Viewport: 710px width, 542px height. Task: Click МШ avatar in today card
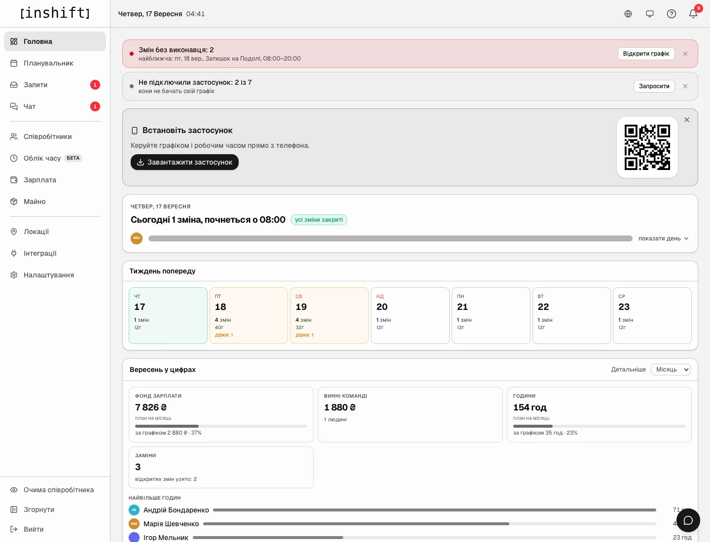tap(137, 238)
